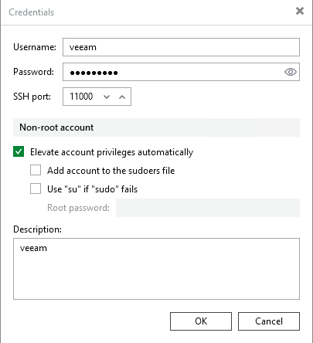Click the Root password field
Viewport: 313px width, 343px height.
click(x=208, y=208)
